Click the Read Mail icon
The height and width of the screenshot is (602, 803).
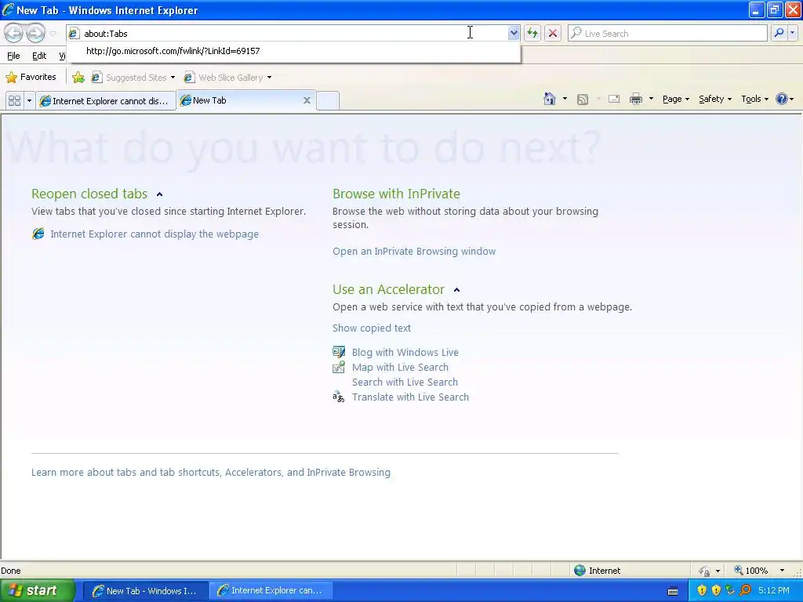pos(614,99)
